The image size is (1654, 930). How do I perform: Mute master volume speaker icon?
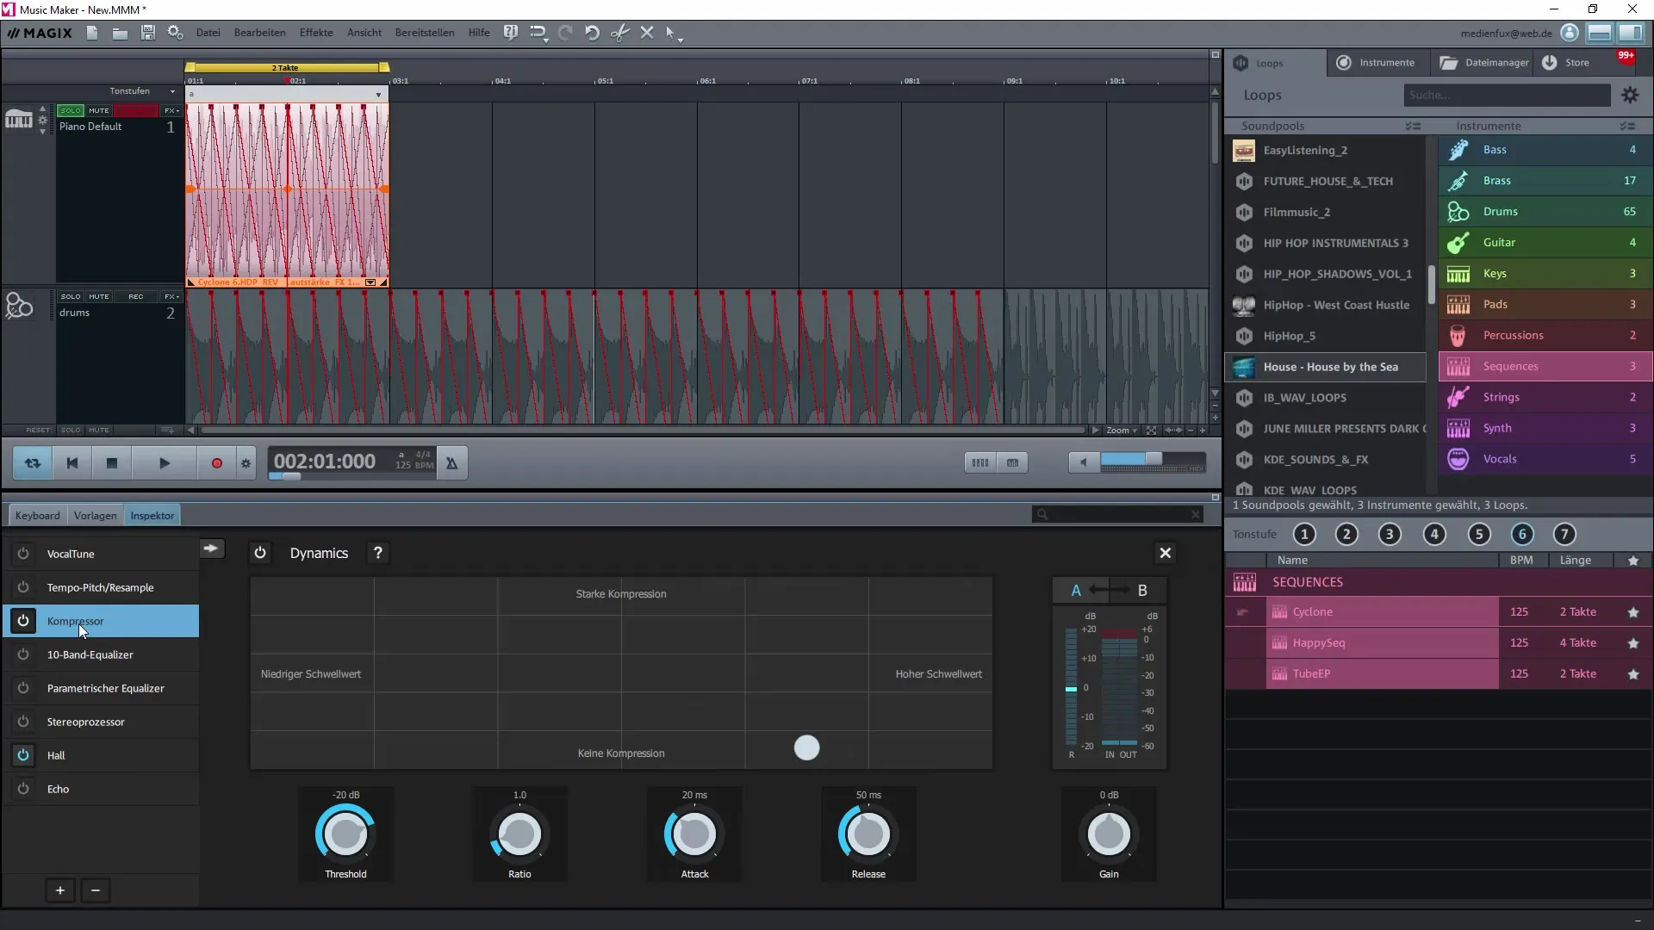tap(1084, 462)
